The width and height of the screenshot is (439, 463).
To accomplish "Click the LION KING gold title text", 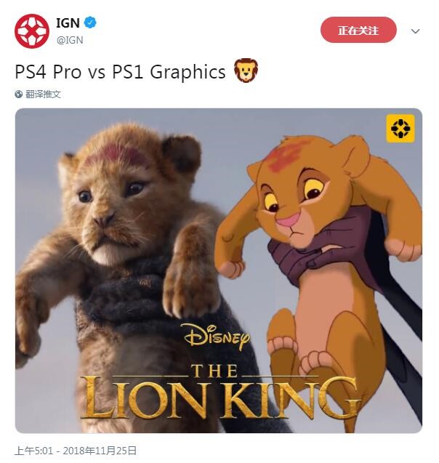I will 219,397.
